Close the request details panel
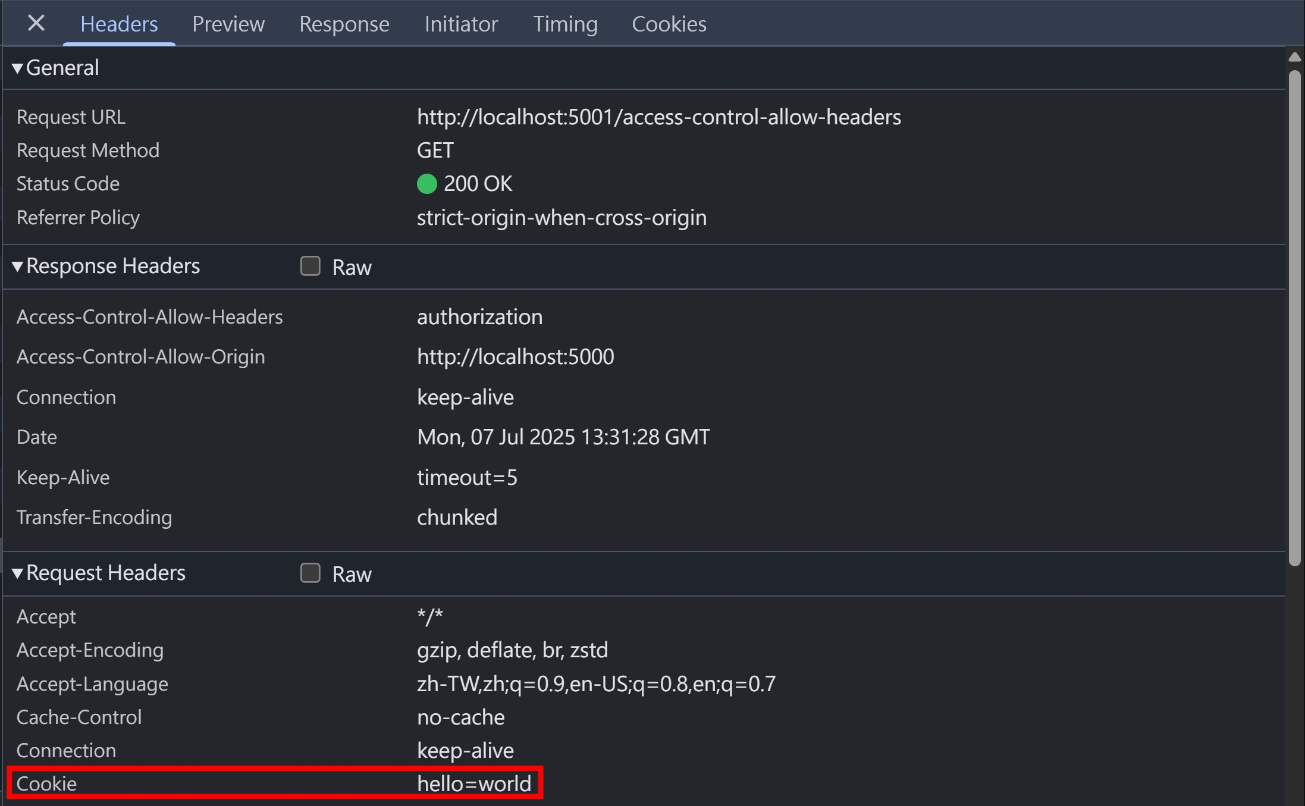 pyautogui.click(x=36, y=24)
